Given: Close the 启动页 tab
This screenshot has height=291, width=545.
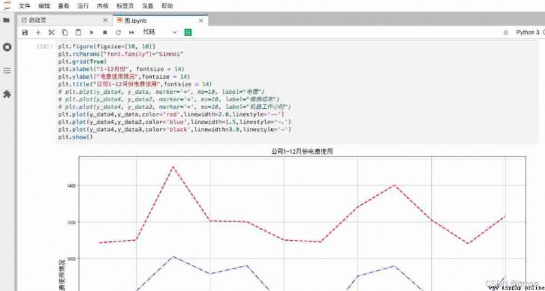Looking at the screenshot, I should coord(106,20).
